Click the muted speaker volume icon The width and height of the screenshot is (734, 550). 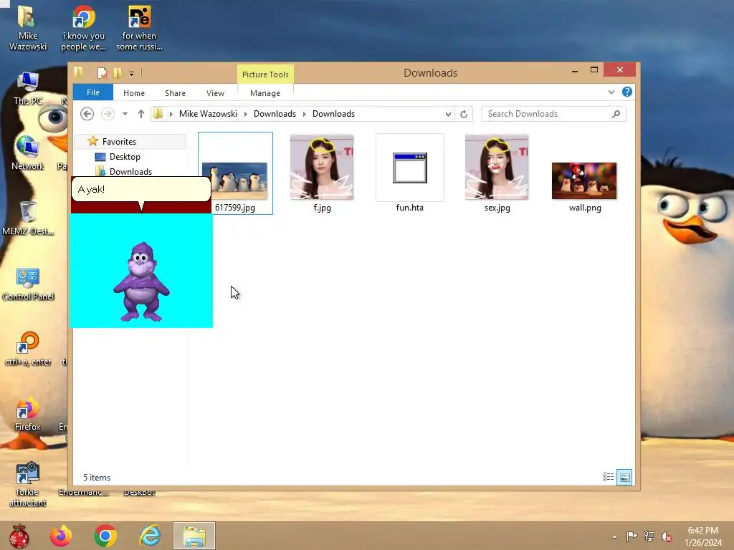coord(667,536)
